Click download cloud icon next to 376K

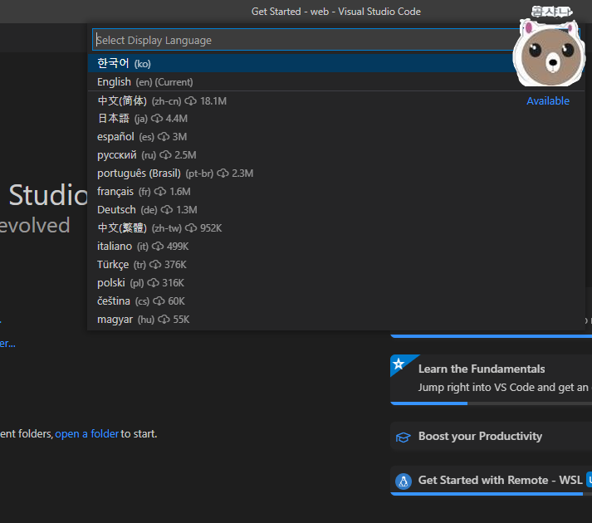point(155,264)
